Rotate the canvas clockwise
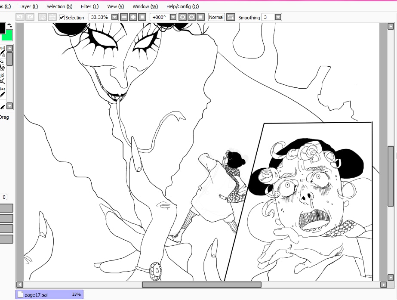The image size is (397, 300). (x=191, y=17)
